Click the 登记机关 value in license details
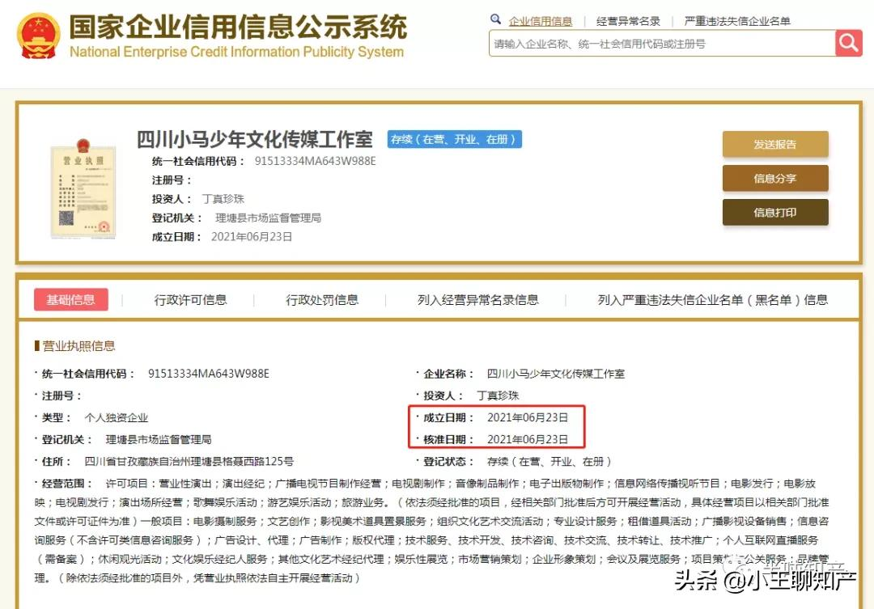874x609 pixels. pyautogui.click(x=159, y=440)
